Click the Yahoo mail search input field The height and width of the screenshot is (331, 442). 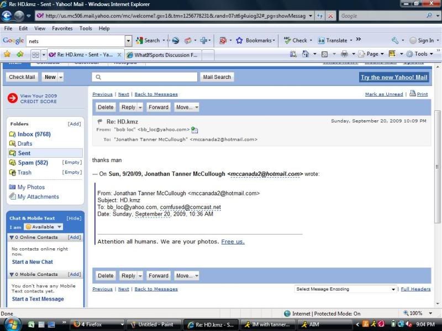point(145,77)
